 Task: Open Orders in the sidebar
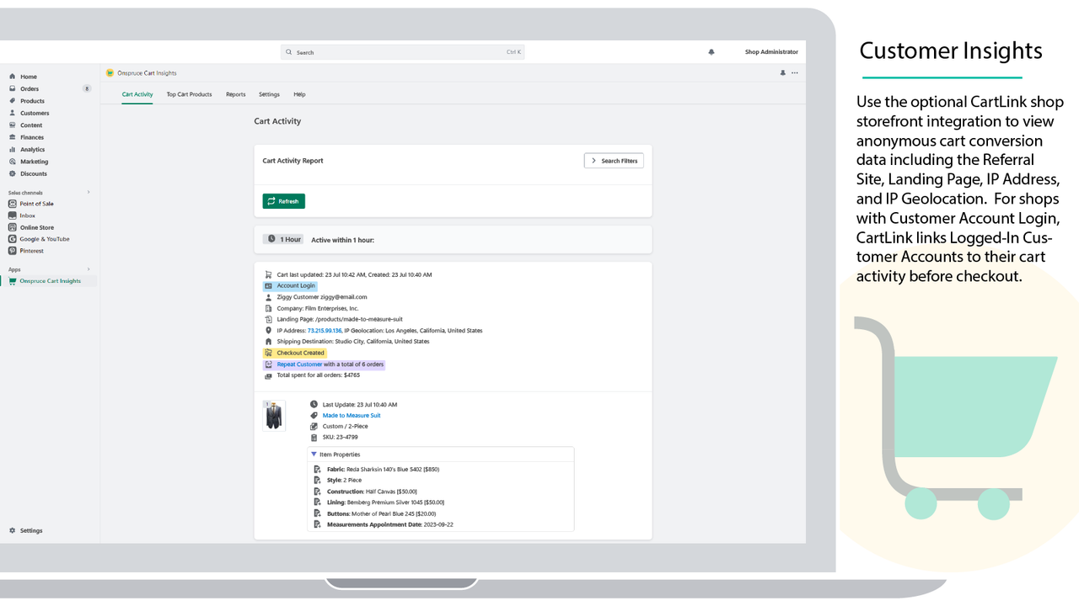[x=30, y=88]
